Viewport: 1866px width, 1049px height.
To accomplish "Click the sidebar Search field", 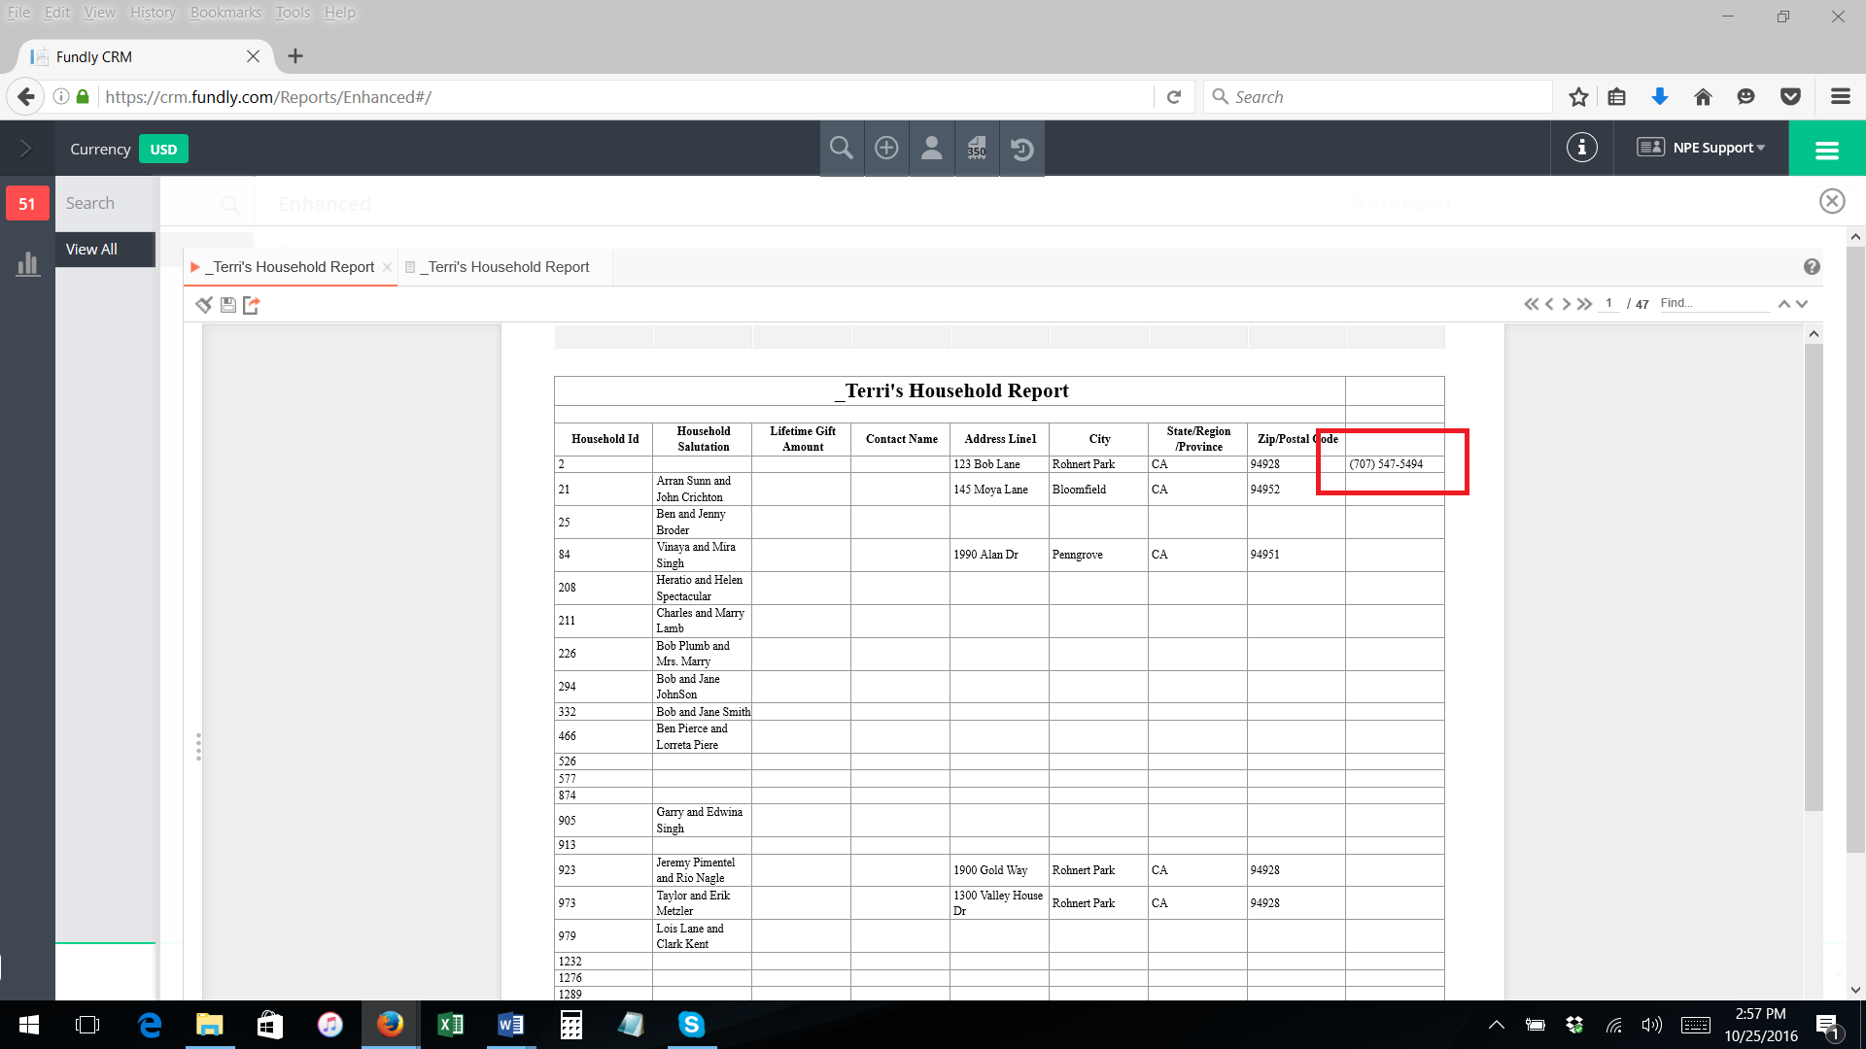I will tap(105, 203).
